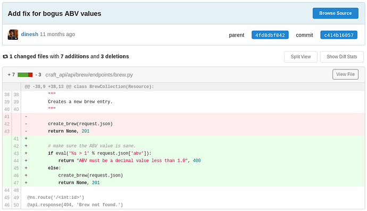Click View File for brew.py
Viewport: 367px width, 211px height.
(x=345, y=74)
